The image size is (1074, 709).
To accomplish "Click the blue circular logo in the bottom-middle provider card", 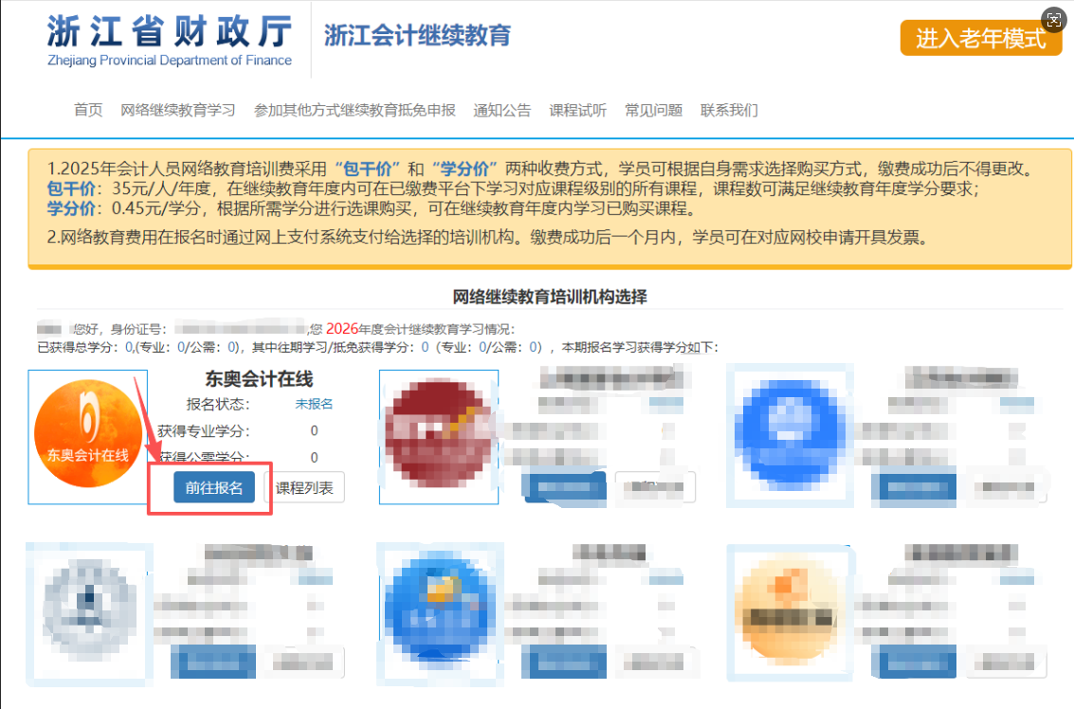I will (438, 611).
